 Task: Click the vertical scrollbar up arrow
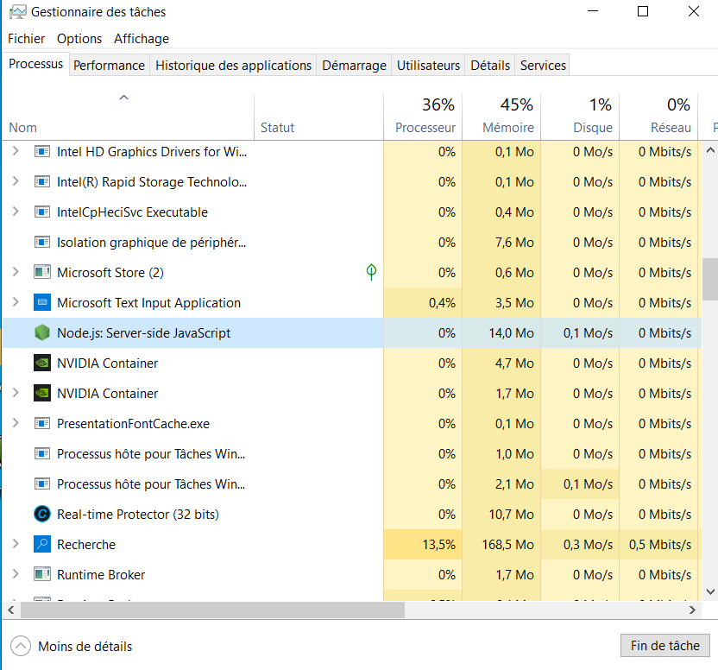click(x=710, y=150)
